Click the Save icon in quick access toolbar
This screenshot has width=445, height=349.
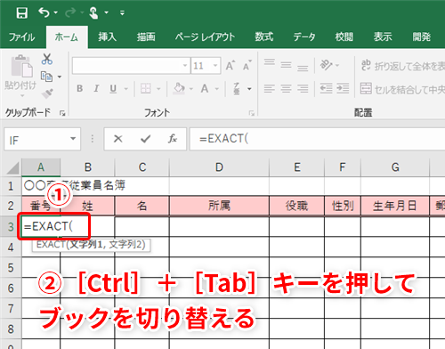22,12
